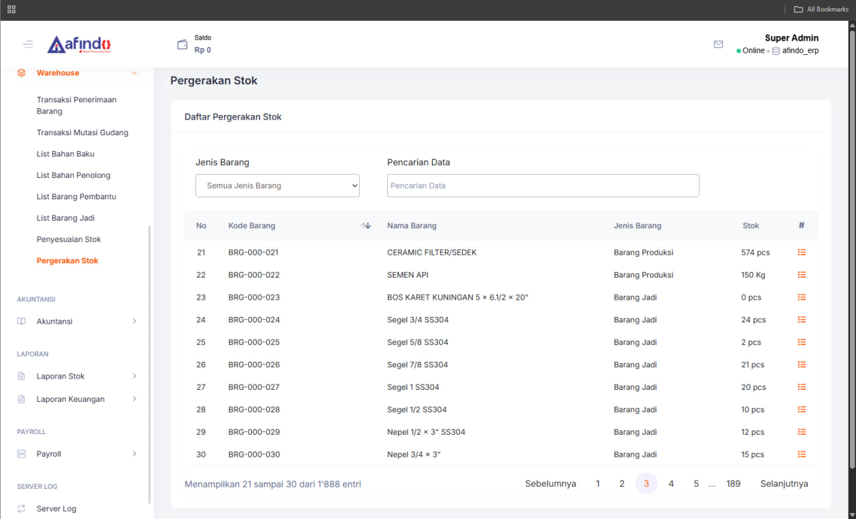Click the sidebar vertical scrollbar
Viewport: 856px width, 519px height.
click(x=149, y=365)
